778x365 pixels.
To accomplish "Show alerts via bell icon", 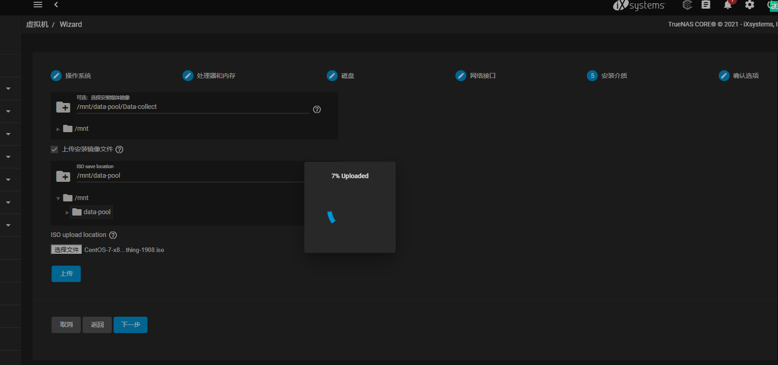I will pyautogui.click(x=728, y=5).
